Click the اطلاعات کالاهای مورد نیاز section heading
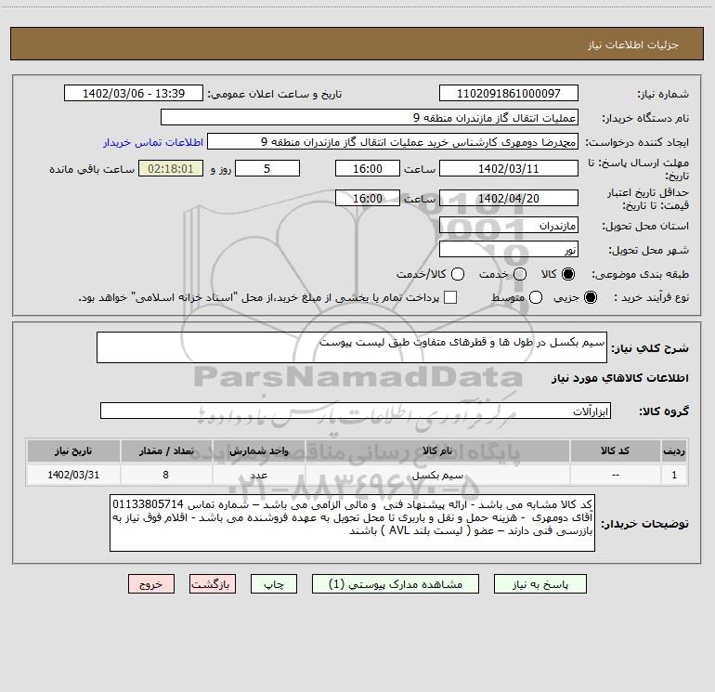 [x=620, y=378]
